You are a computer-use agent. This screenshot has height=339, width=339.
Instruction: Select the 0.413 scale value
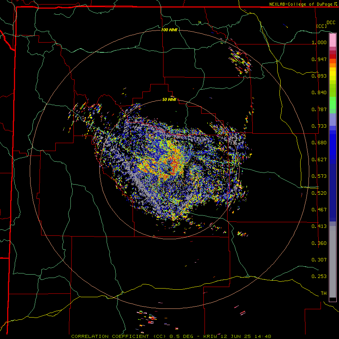[x=319, y=226]
